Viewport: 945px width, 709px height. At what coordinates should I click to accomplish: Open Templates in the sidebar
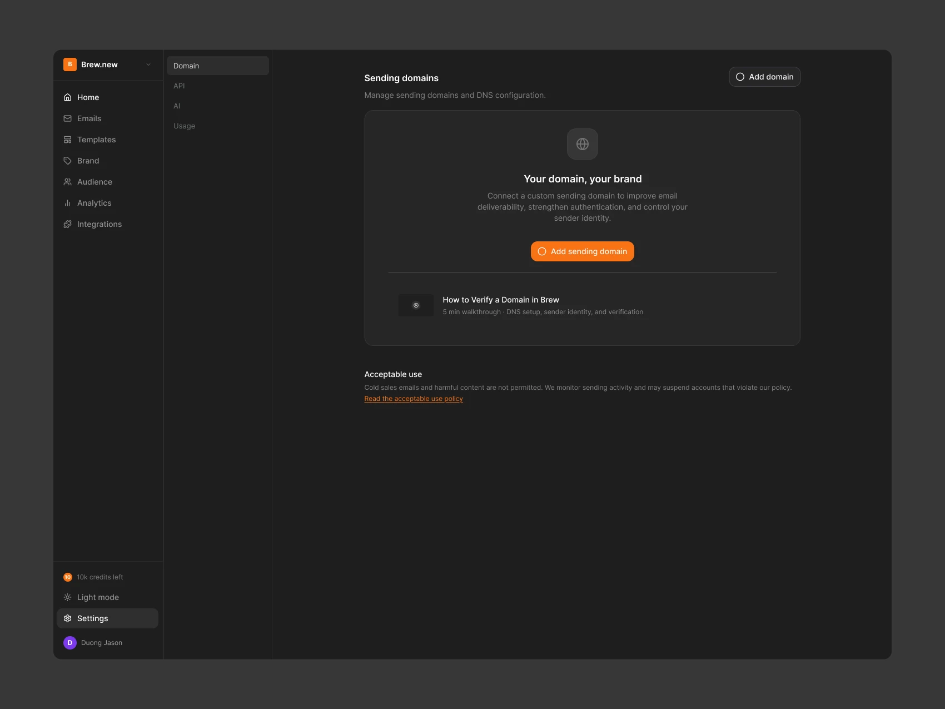coord(107,140)
